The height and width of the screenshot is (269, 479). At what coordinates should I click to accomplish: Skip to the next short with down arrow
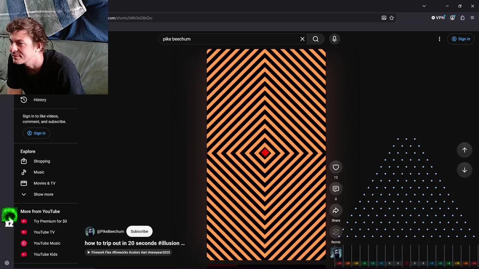pyautogui.click(x=464, y=170)
